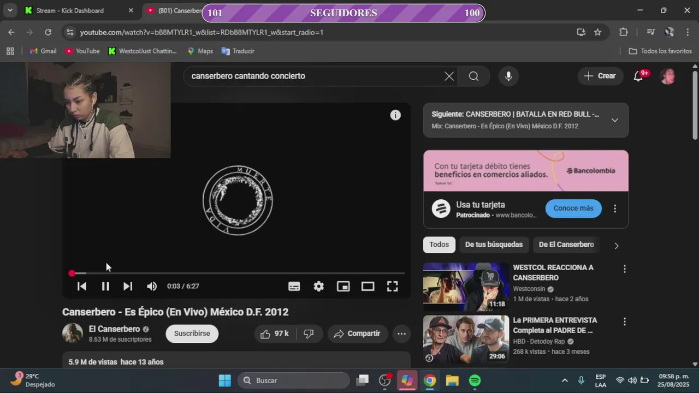Viewport: 699px width, 393px height.
Task: Like the video with 97 k
Action: tap(275, 334)
